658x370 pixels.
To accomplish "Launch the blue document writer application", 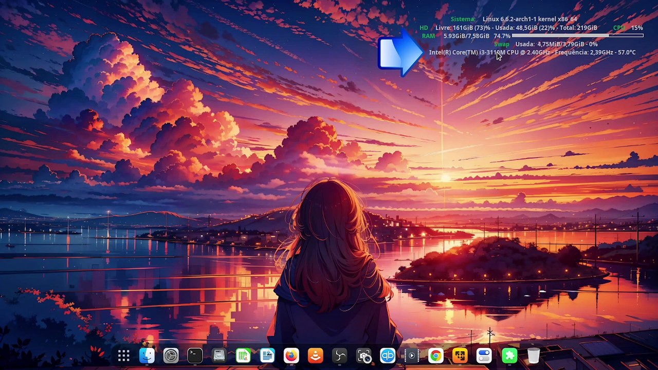I will [267, 356].
